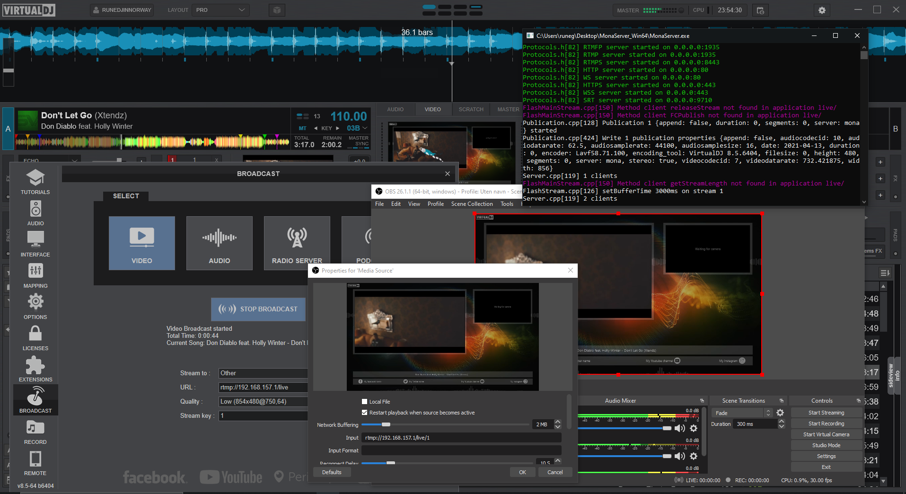
Task: Open VirtualDJ settings gear in top bar
Action: (x=822, y=10)
